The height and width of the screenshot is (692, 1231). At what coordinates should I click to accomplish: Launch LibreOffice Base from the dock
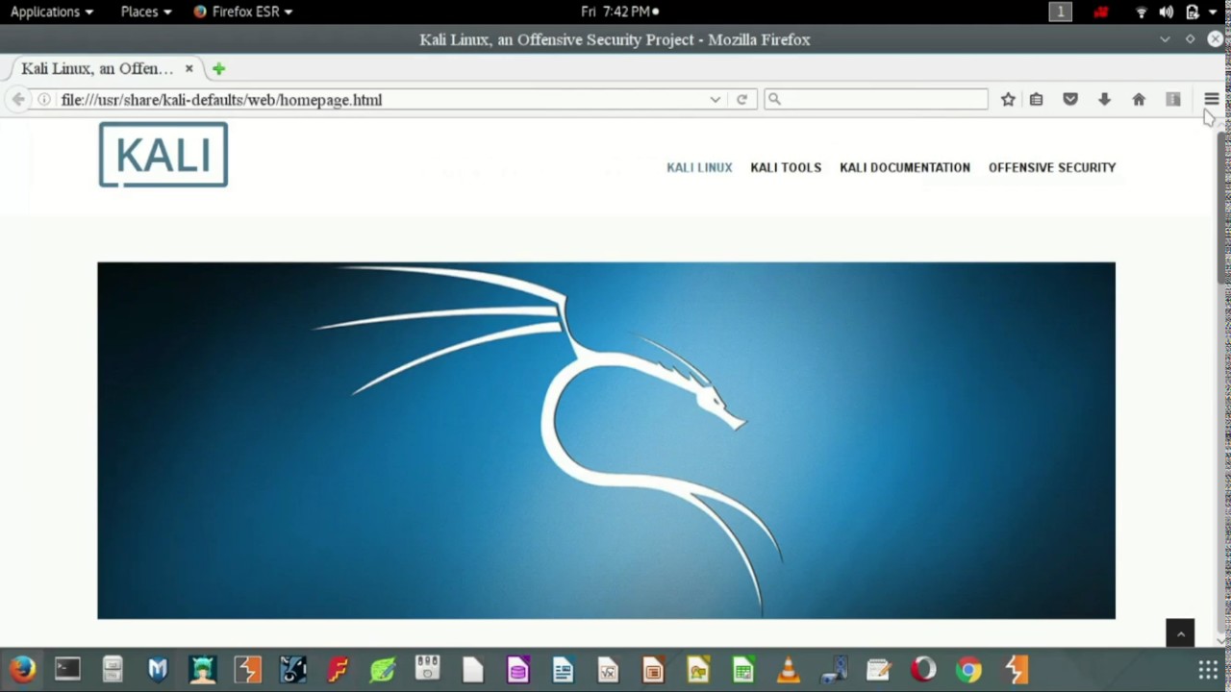pos(518,669)
